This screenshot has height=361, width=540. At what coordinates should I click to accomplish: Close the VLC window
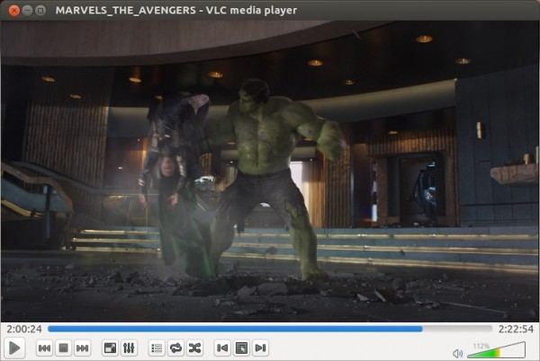point(14,11)
